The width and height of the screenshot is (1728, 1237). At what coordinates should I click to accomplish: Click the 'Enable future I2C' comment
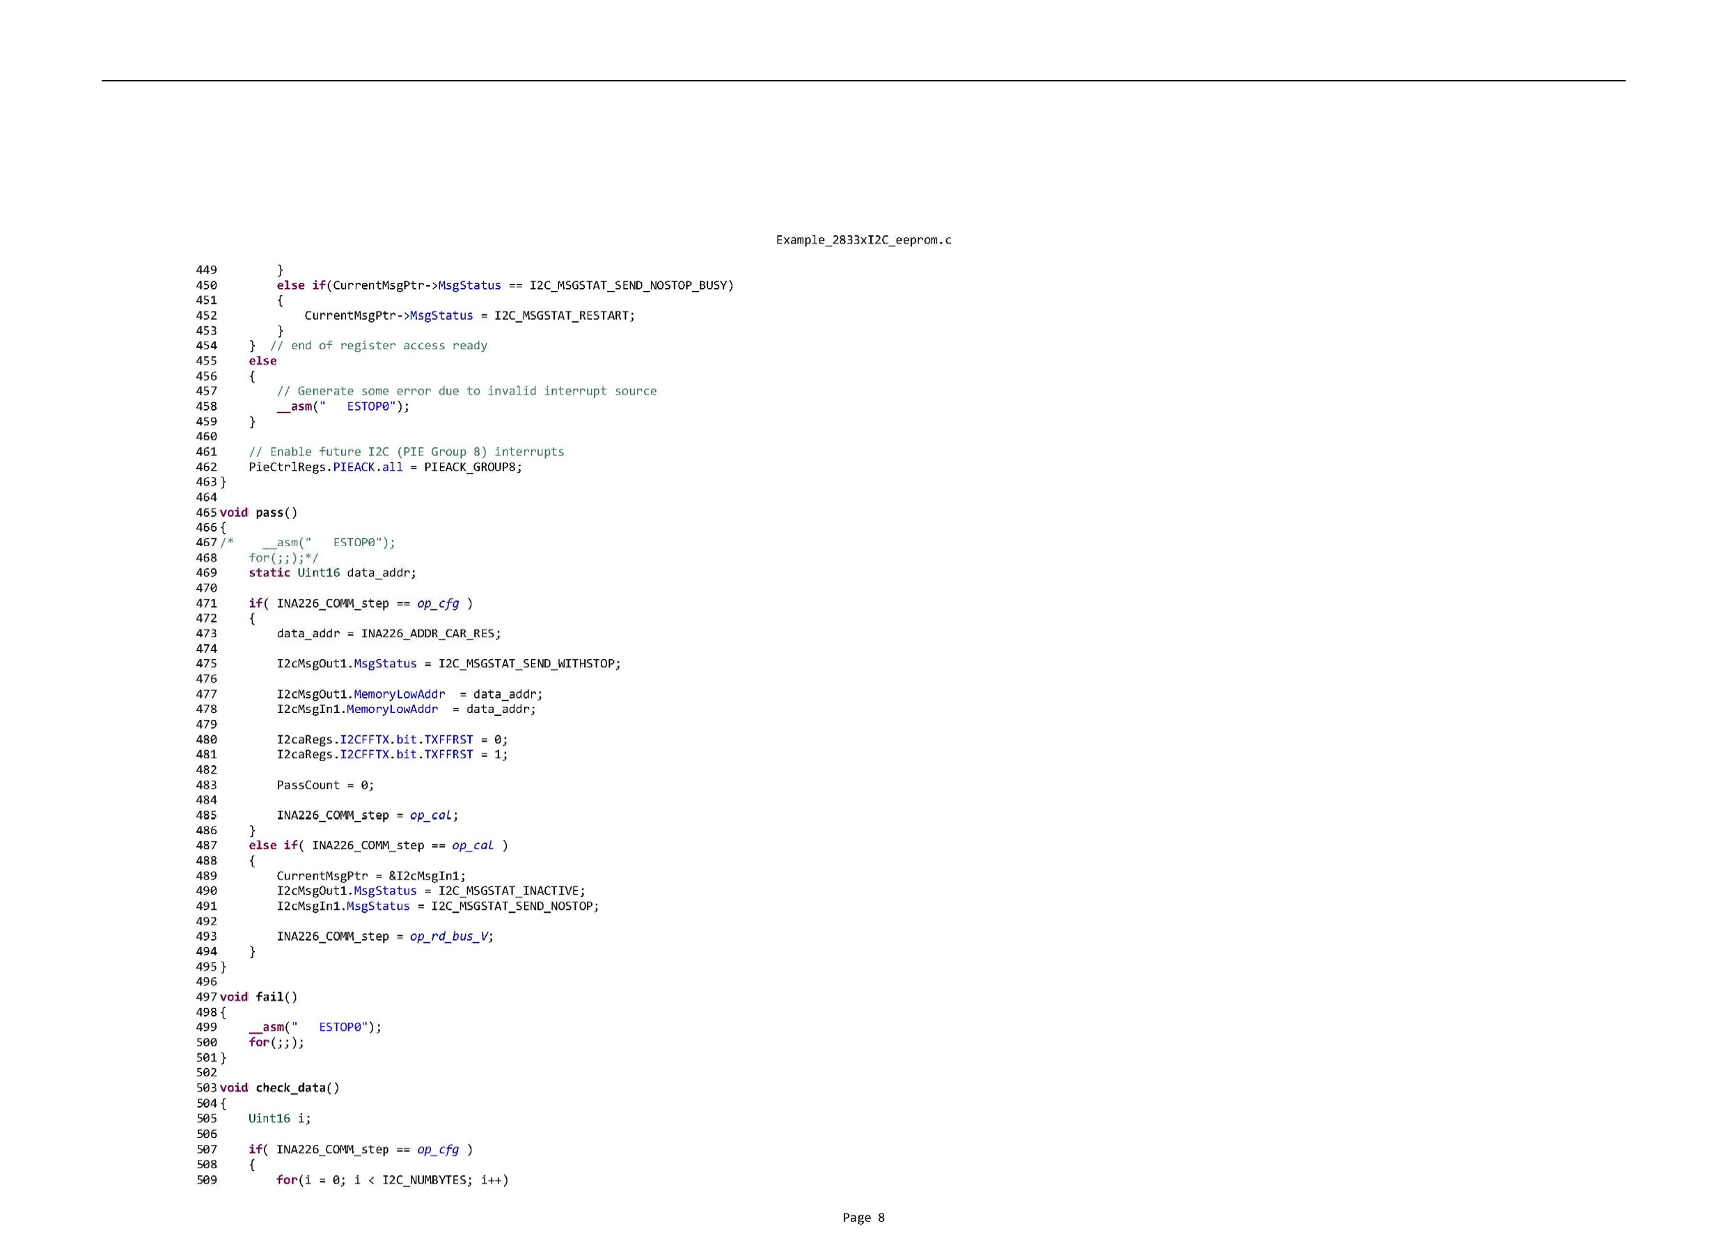(x=406, y=452)
